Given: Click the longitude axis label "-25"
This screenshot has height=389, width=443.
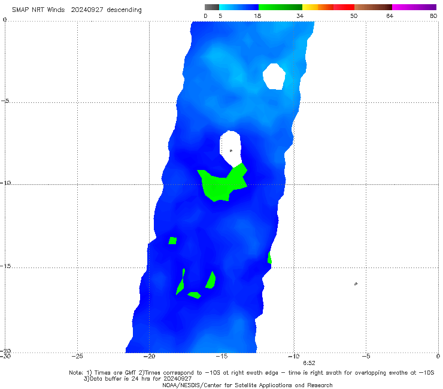Looking at the screenshot, I should (x=77, y=356).
